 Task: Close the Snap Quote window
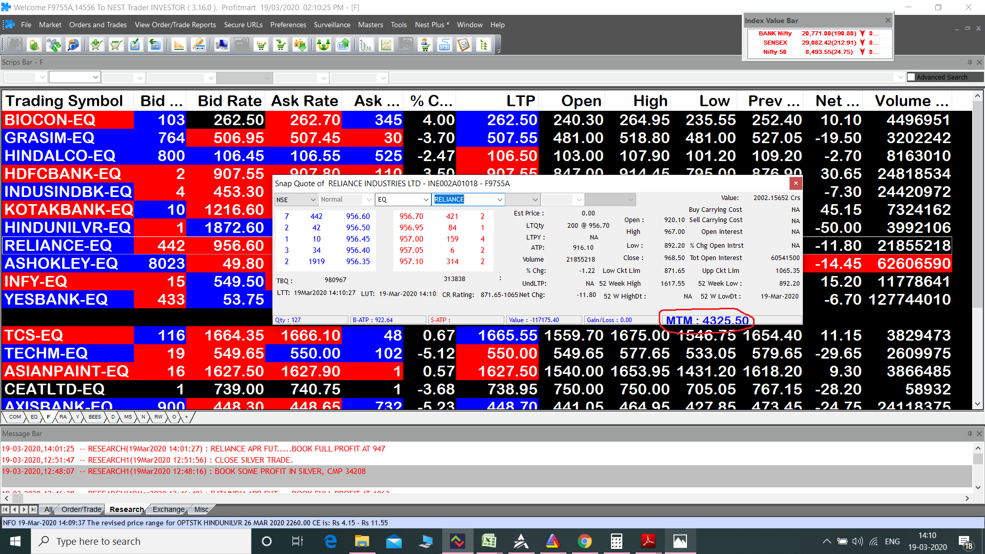coord(796,183)
